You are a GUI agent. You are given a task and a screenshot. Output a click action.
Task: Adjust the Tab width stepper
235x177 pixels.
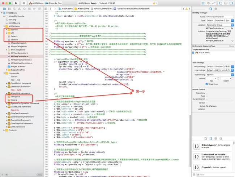pyautogui.click(x=218, y=78)
